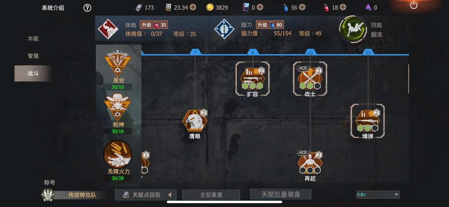The height and width of the screenshot is (207, 449).
Task: Open the 扩容 talent icon
Action: 252,78
